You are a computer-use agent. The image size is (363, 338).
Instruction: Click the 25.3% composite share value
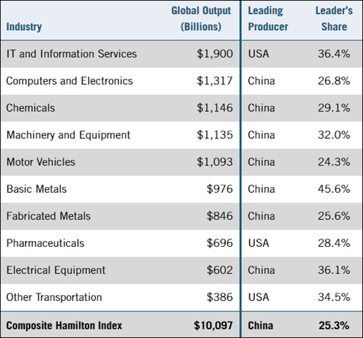coord(334,326)
